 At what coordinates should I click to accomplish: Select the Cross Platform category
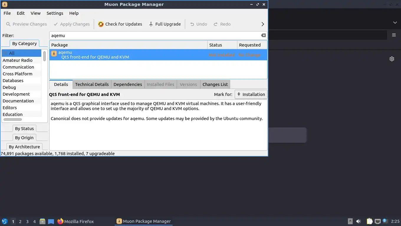click(x=22, y=74)
